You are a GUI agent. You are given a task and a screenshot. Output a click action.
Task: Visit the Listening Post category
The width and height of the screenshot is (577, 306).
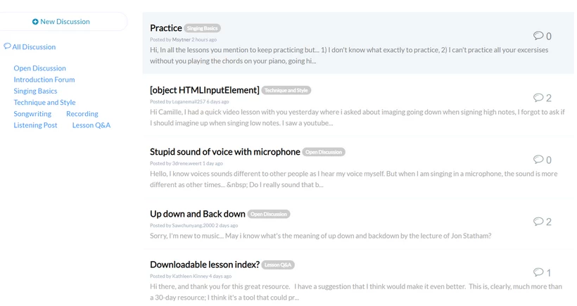click(35, 125)
